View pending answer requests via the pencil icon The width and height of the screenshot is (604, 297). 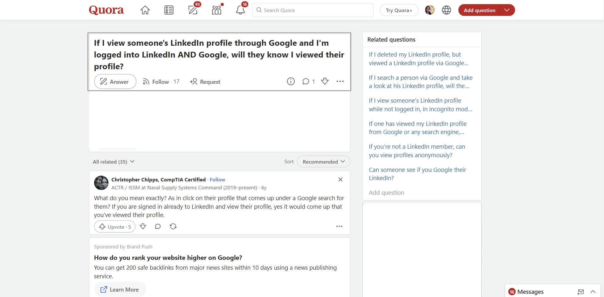pos(193,10)
